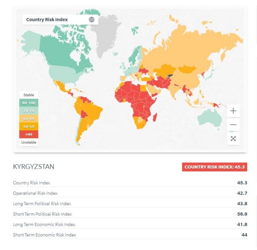Select the Operational Risk Index row
Screen dimensions: 257x250
pos(35,193)
